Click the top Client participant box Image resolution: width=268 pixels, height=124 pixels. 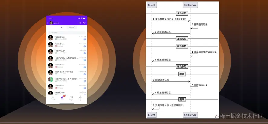(152, 5)
